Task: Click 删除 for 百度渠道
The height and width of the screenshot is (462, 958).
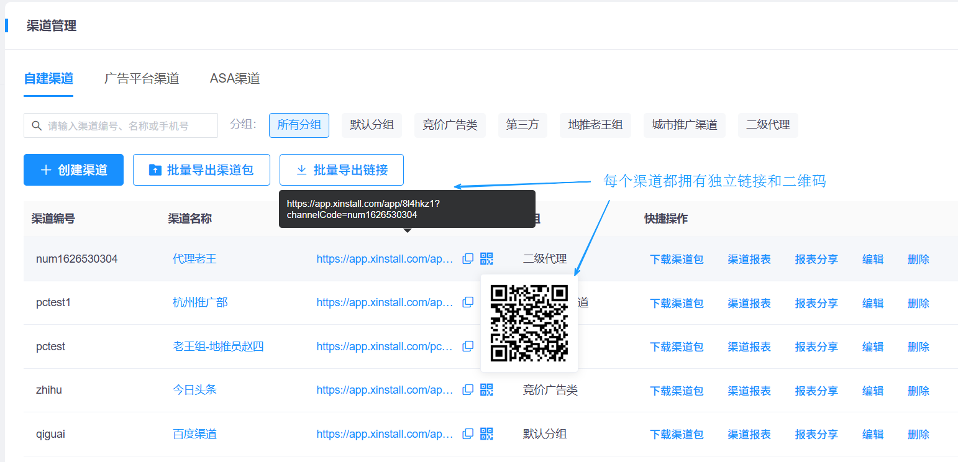Action: [918, 434]
